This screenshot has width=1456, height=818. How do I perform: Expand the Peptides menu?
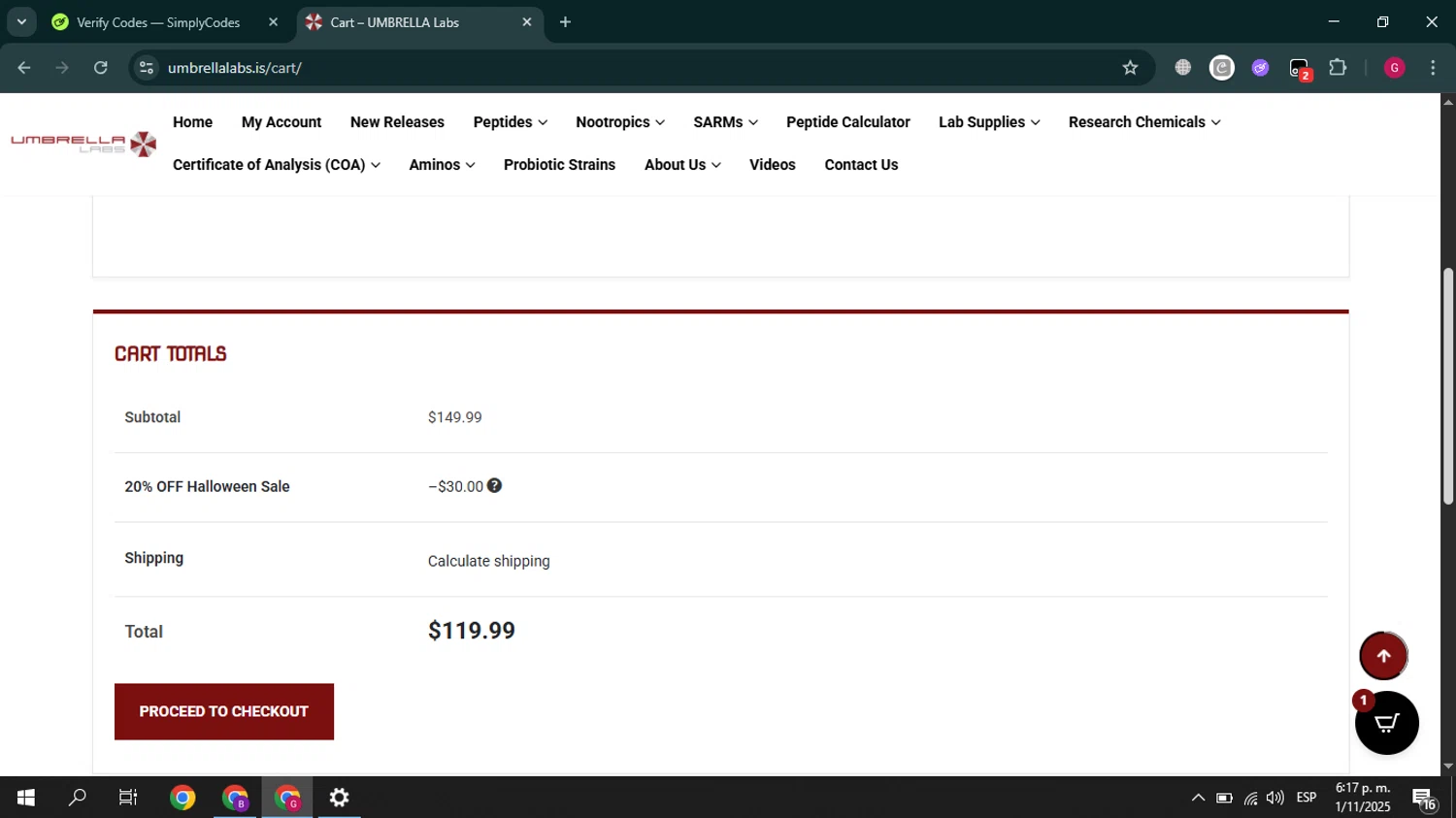point(511,122)
